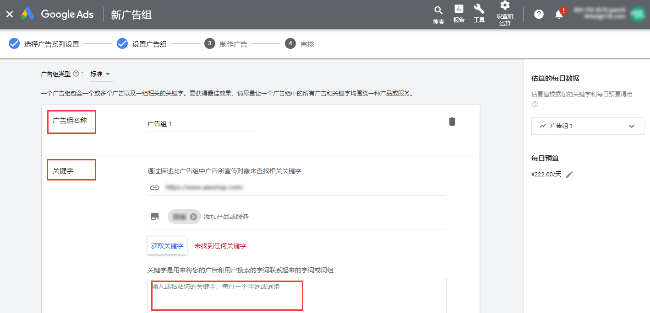This screenshot has width=650, height=313.
Task: Click the 获取关键字 button
Action: tap(167, 246)
